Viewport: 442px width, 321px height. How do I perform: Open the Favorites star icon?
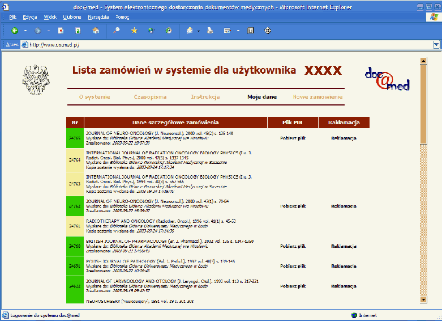[134, 31]
